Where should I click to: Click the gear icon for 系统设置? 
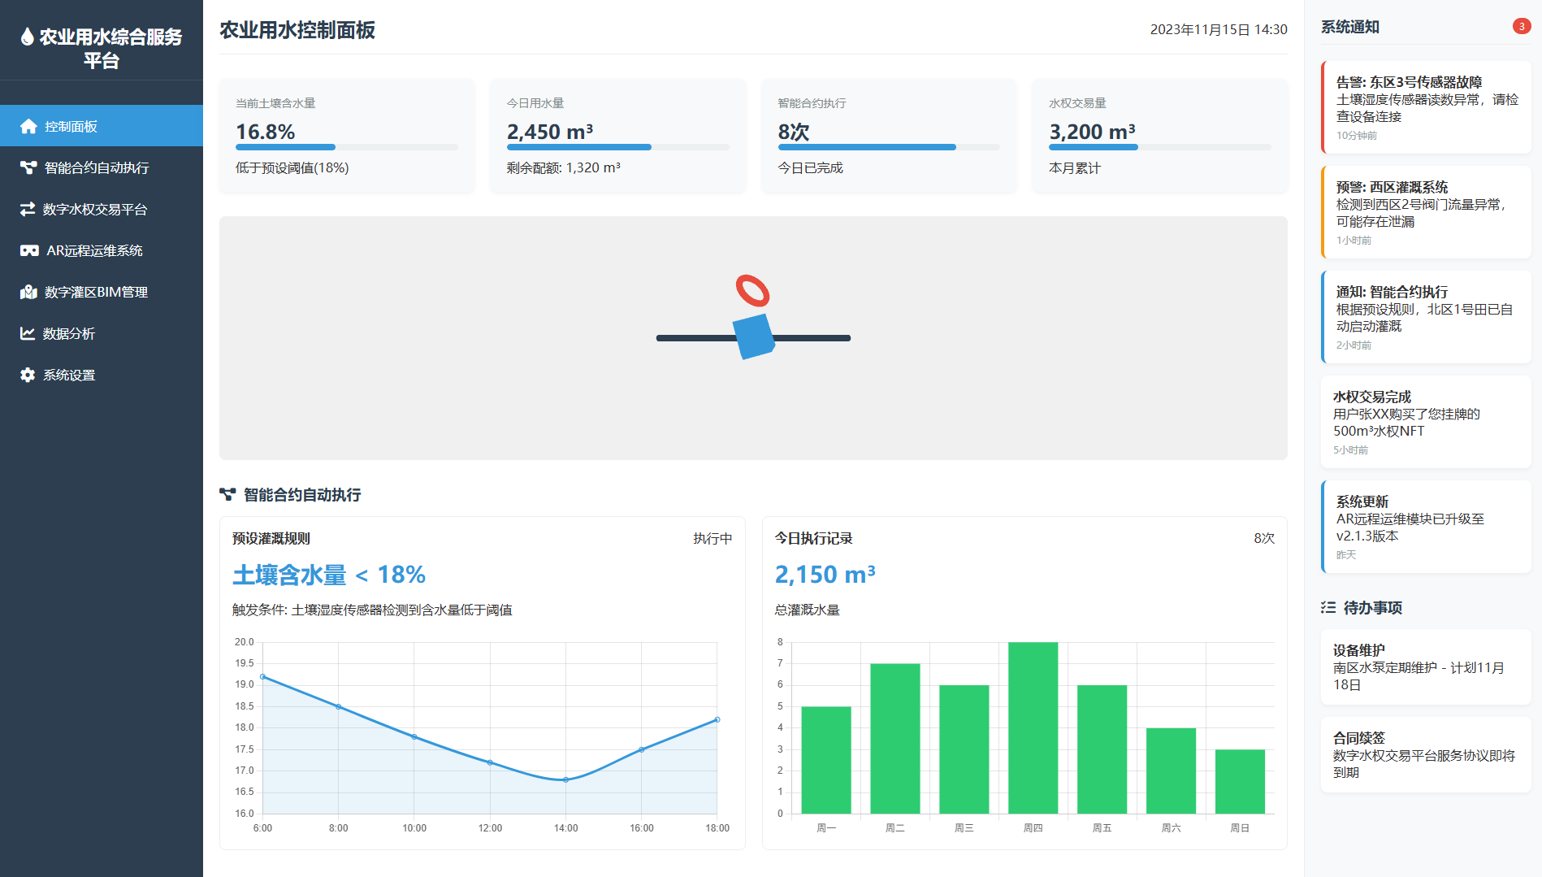click(28, 375)
